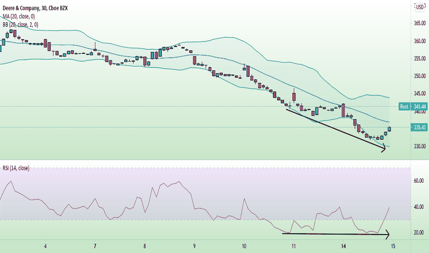Click the 345.00 price axis value
429x253 pixels.
coord(420,93)
